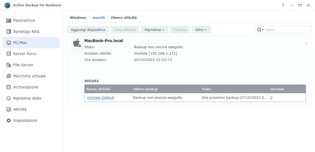Collapse the MacBook-Pro.local device panel
The image size is (315, 152).
point(306,43)
